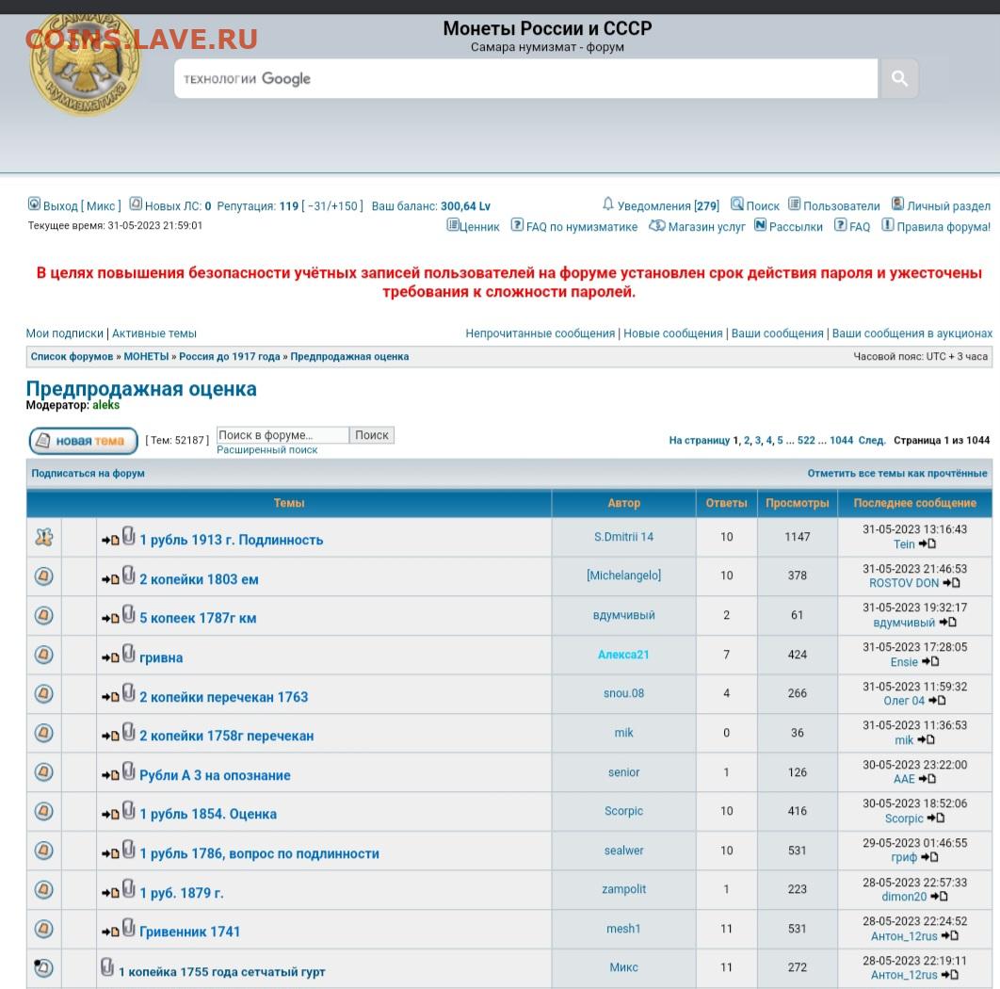The height and width of the screenshot is (989, 1000).
Task: Open Новые сообщения
Action: pyautogui.click(x=673, y=333)
